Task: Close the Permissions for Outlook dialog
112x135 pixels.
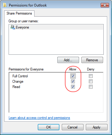Action: point(105,5)
